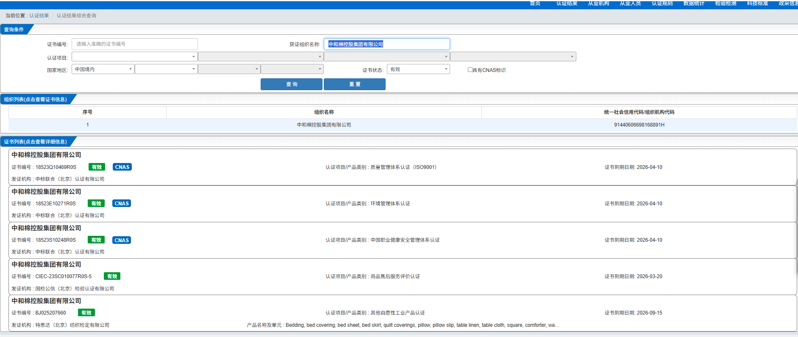Click the 环境管理体系认证 certification item

click(390, 204)
